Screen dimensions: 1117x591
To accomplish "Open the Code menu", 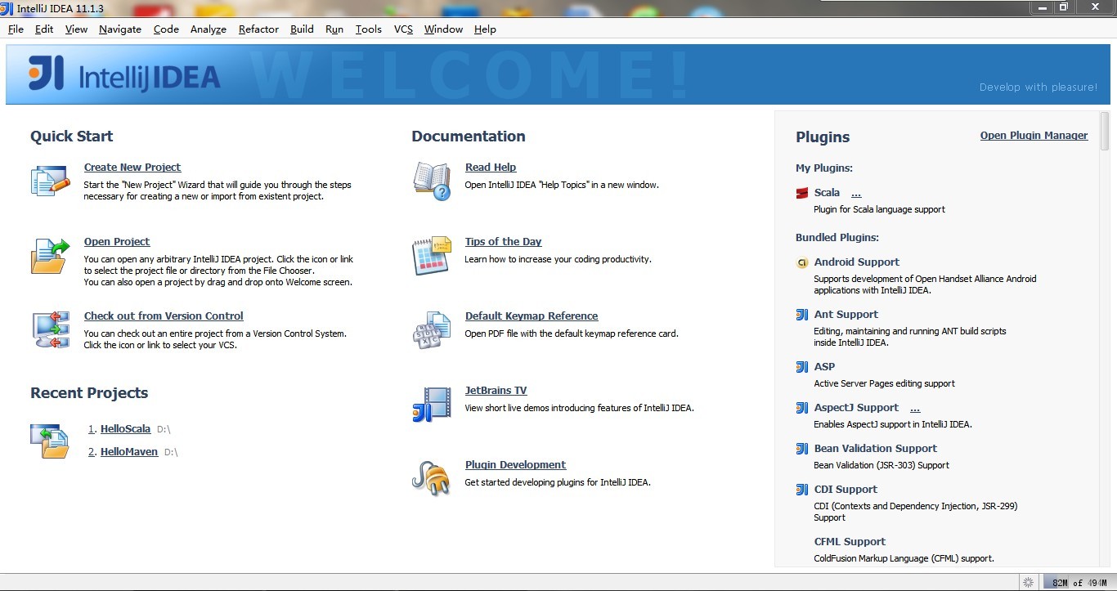I will click(x=166, y=29).
